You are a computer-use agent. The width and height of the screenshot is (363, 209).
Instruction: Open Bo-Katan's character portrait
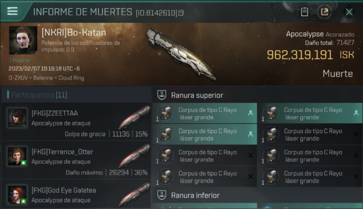coord(23,40)
